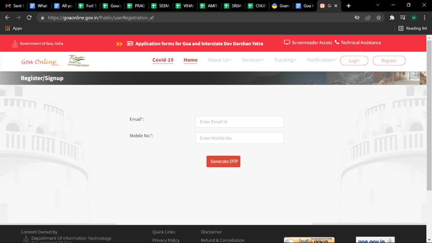Click the share page icon in address bar
432x243 pixels.
(x=368, y=18)
